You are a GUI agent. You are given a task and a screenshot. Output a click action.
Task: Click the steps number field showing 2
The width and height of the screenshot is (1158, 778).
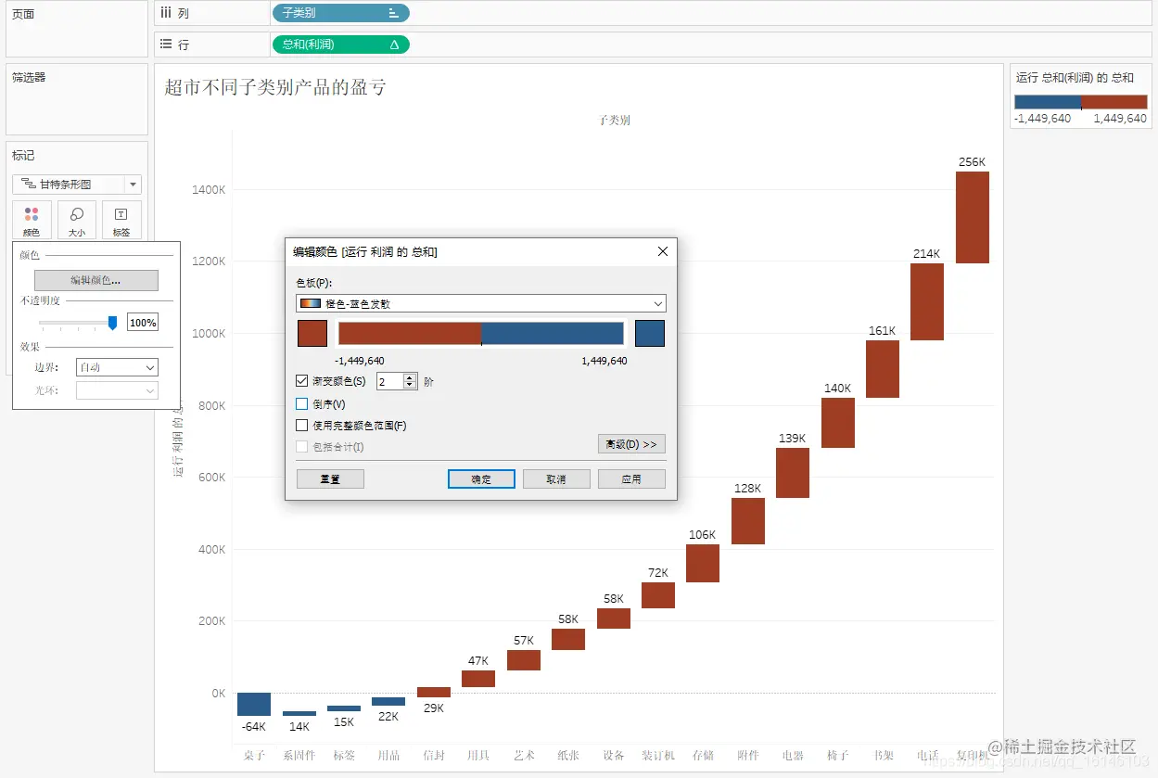389,381
